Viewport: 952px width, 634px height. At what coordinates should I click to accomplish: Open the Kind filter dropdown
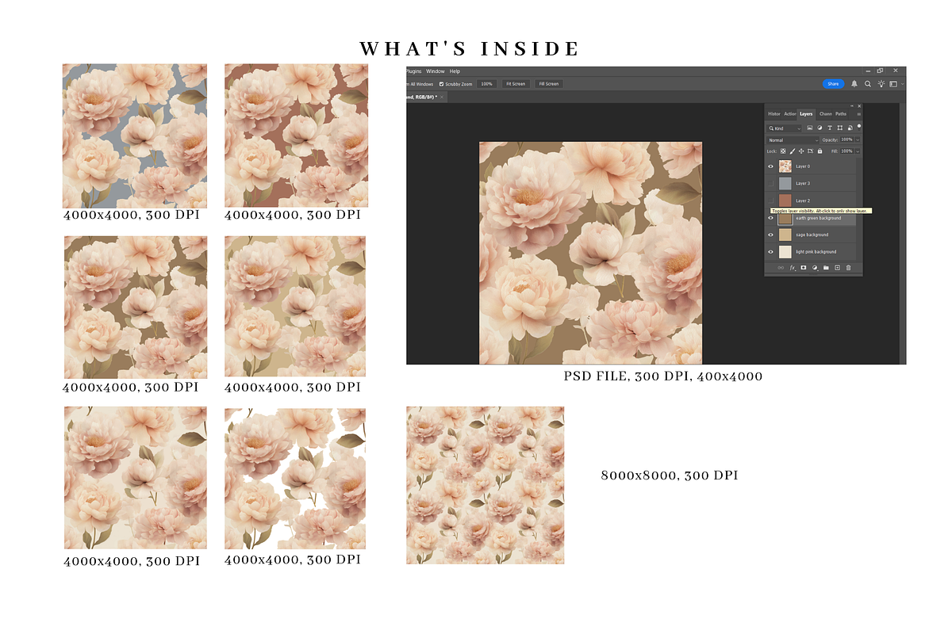pos(784,128)
